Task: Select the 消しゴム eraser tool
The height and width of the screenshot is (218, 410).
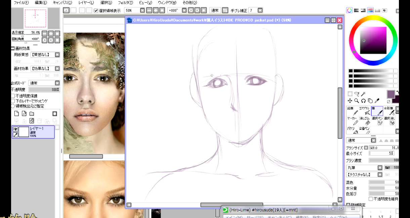Action: [x=365, y=121]
